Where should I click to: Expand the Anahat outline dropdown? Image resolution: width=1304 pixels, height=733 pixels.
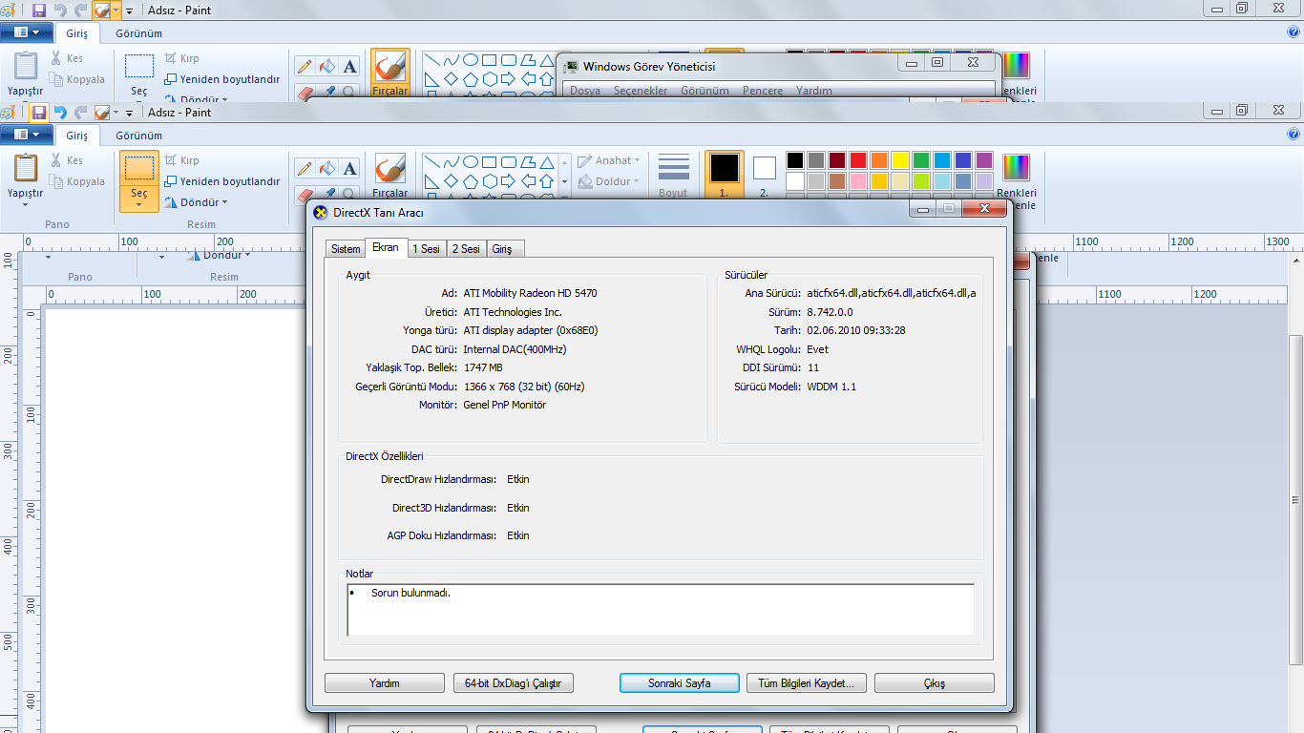coord(609,160)
